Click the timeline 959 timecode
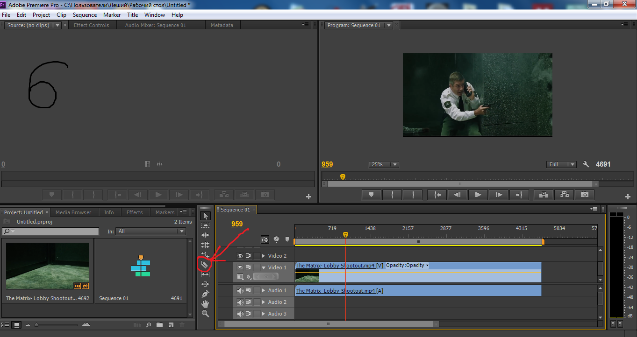Image resolution: width=637 pixels, height=337 pixels. click(x=237, y=224)
